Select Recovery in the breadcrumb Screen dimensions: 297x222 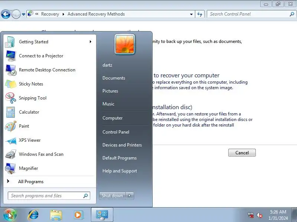click(50, 14)
